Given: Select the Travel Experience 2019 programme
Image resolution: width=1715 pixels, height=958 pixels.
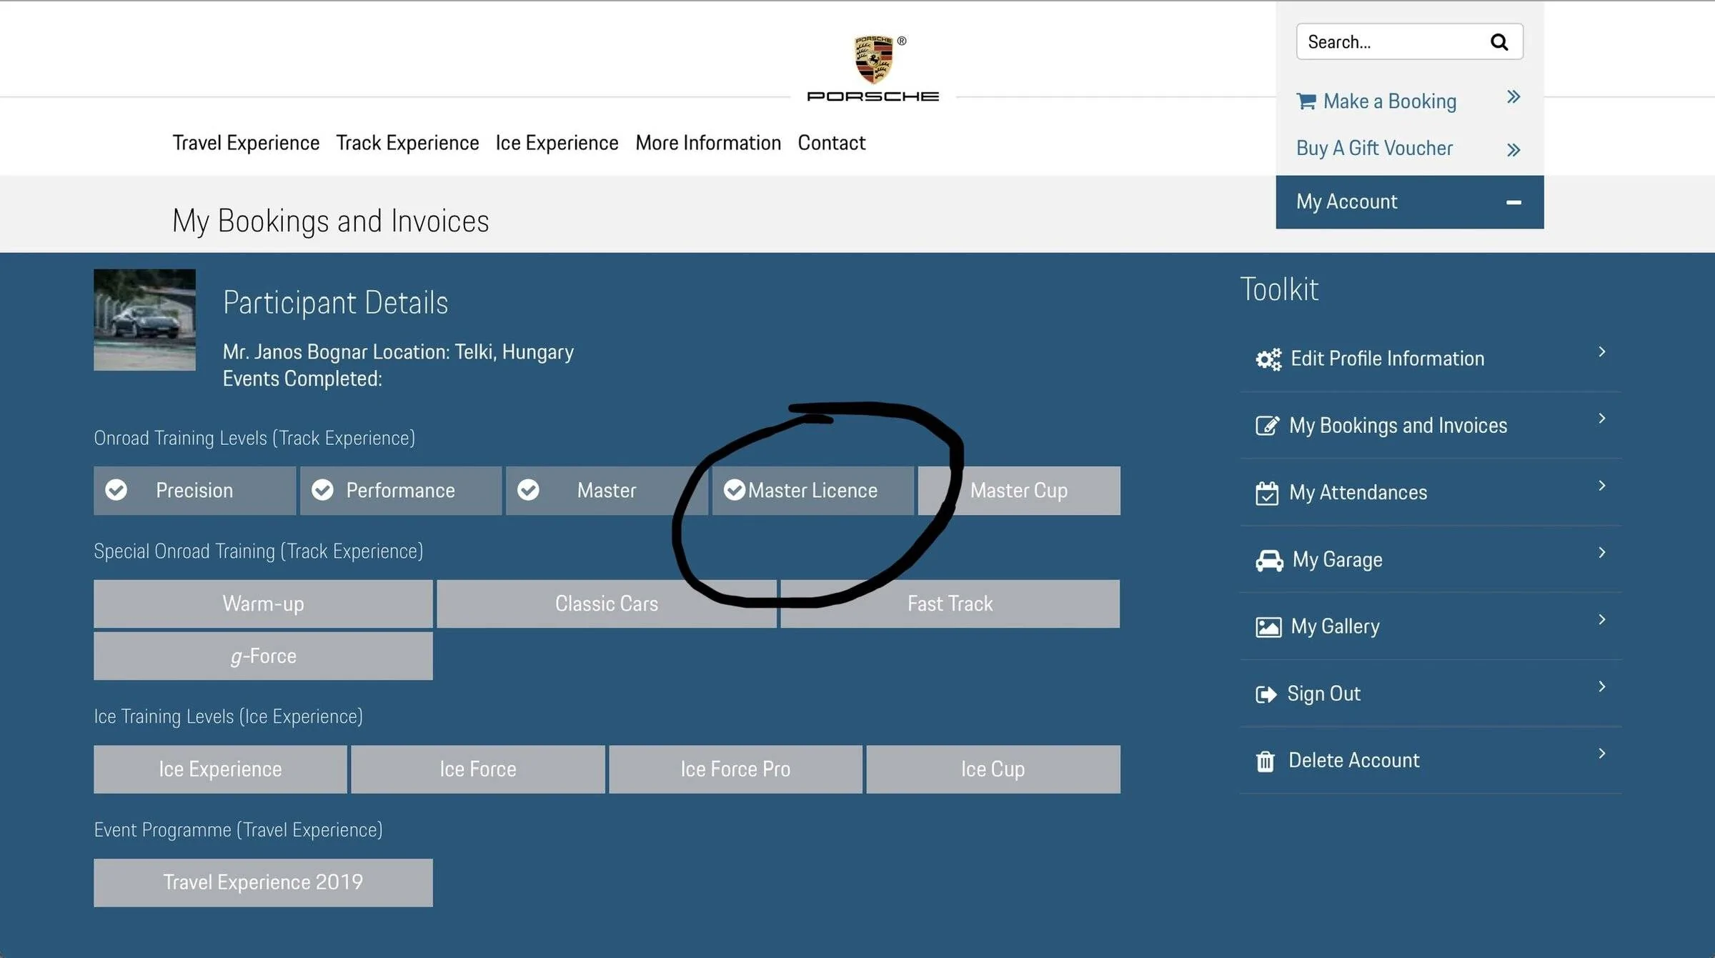Looking at the screenshot, I should 263,883.
